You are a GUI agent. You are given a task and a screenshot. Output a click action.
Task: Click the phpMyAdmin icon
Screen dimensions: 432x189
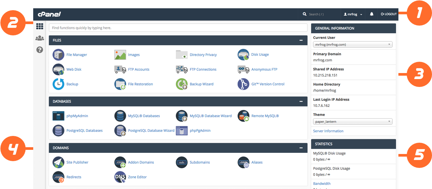coord(58,116)
